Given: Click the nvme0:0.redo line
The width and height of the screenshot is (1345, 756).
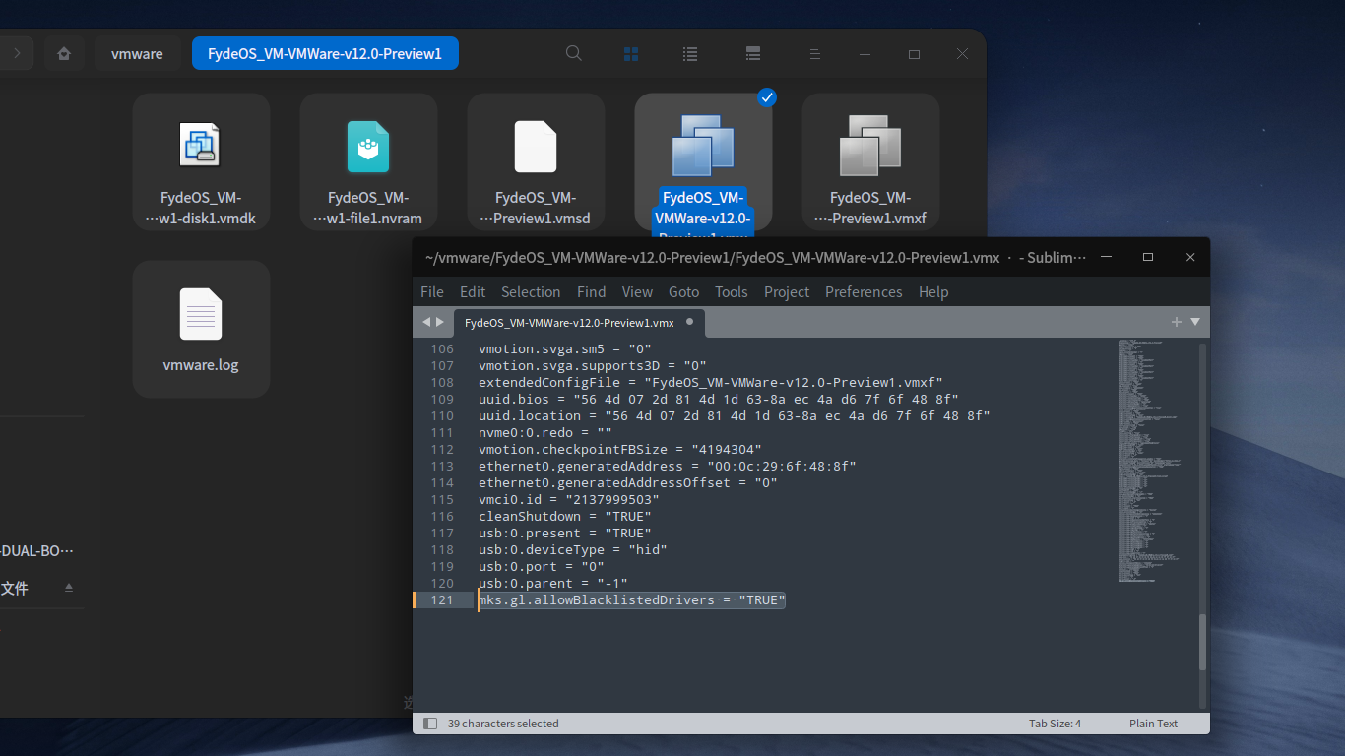Looking at the screenshot, I should 545,433.
